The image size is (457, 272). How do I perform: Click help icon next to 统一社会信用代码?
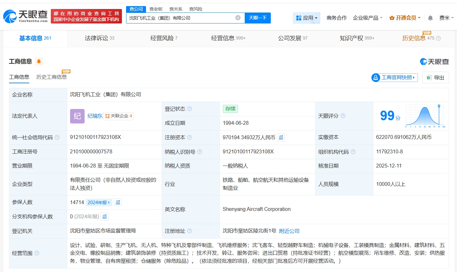coord(57,137)
